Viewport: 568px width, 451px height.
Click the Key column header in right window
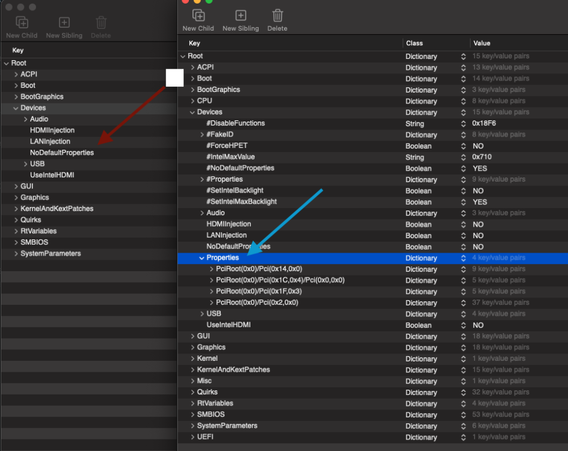tap(194, 43)
